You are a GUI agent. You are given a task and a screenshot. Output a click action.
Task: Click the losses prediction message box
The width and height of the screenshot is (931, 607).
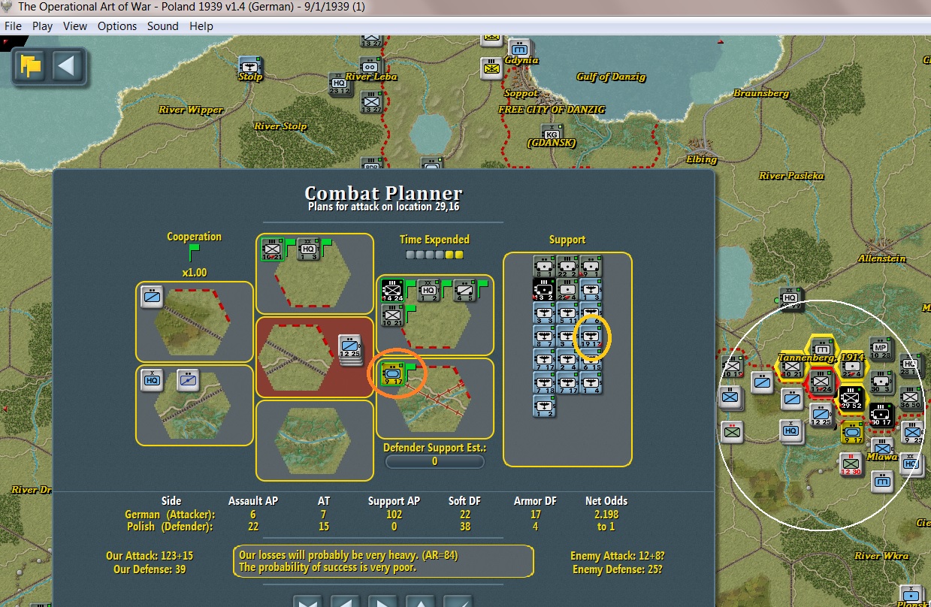383,561
